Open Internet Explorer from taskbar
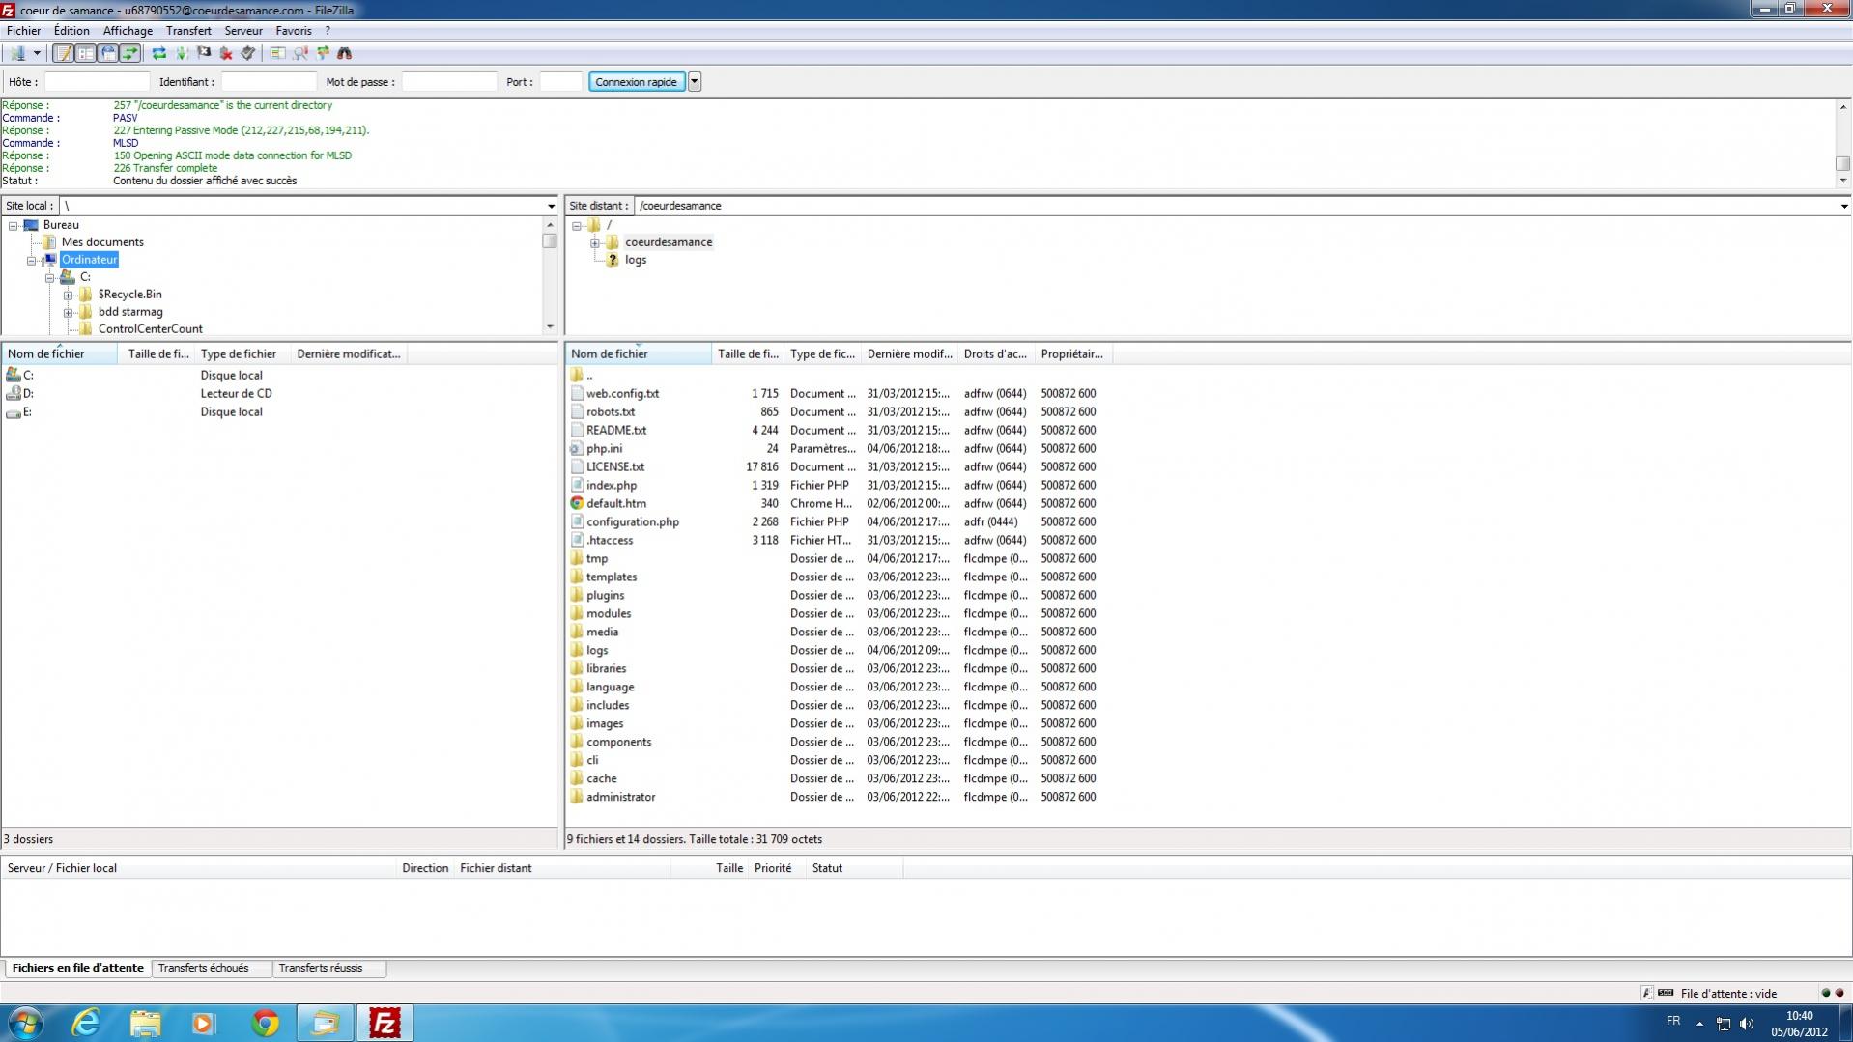Image resolution: width=1853 pixels, height=1042 pixels. point(86,1023)
